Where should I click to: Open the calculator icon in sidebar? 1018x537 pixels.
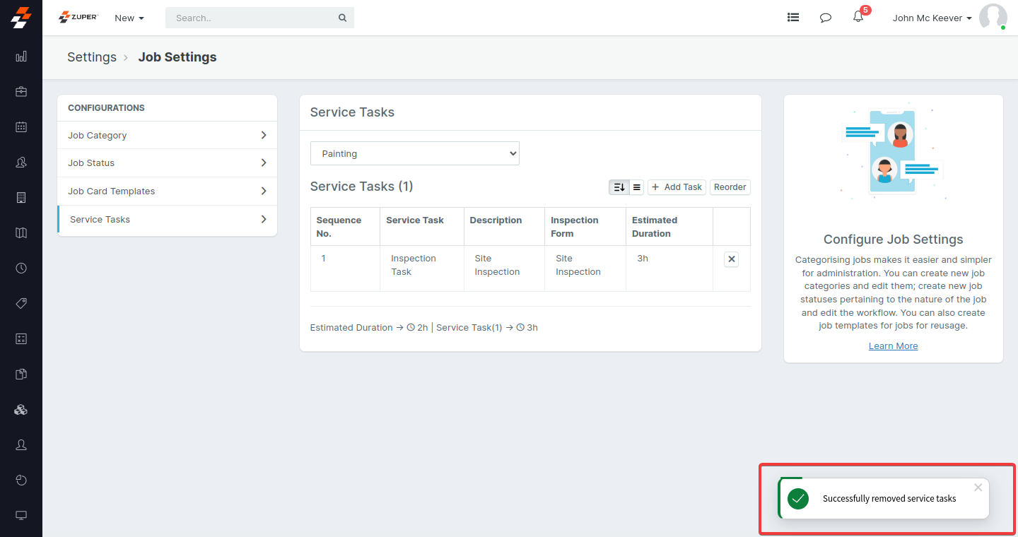21,338
